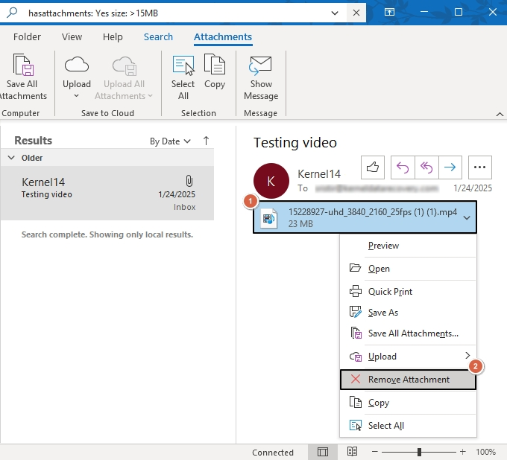Click the zoom in plus button
The height and width of the screenshot is (460, 507).
(463, 452)
